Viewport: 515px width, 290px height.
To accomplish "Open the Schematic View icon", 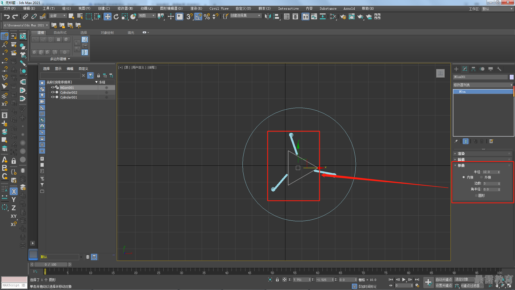I will [x=323, y=17].
